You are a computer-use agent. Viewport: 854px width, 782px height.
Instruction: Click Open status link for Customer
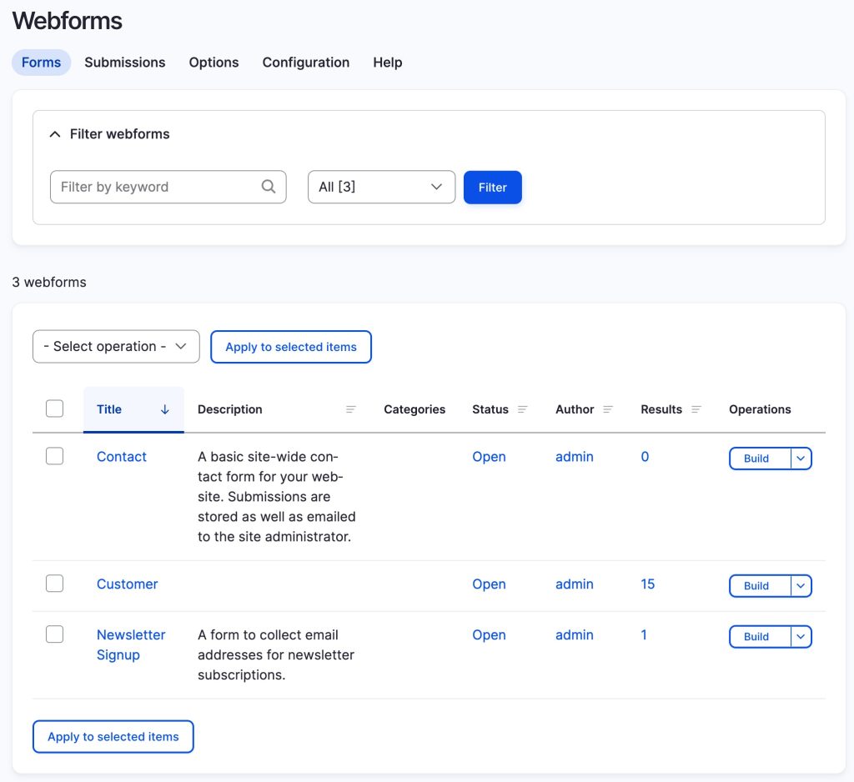point(489,584)
